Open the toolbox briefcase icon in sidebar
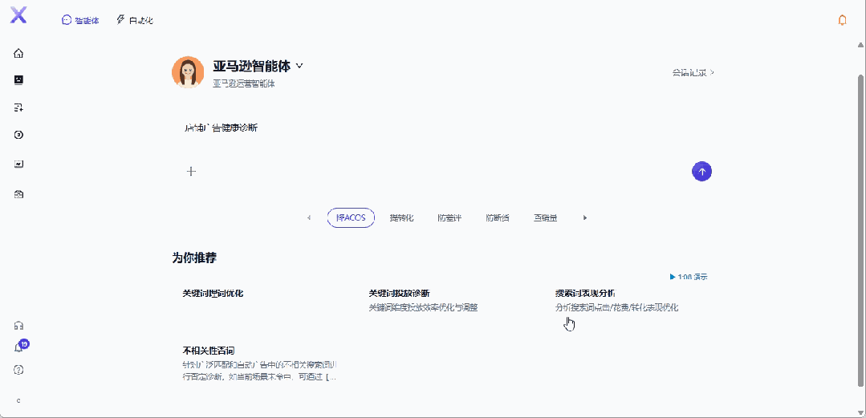Image resolution: width=866 pixels, height=418 pixels. (x=18, y=194)
